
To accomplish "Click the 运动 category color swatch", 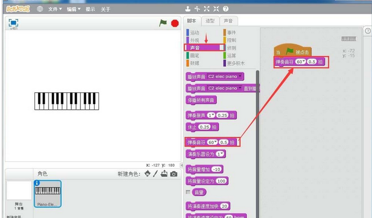I will click(187, 33).
